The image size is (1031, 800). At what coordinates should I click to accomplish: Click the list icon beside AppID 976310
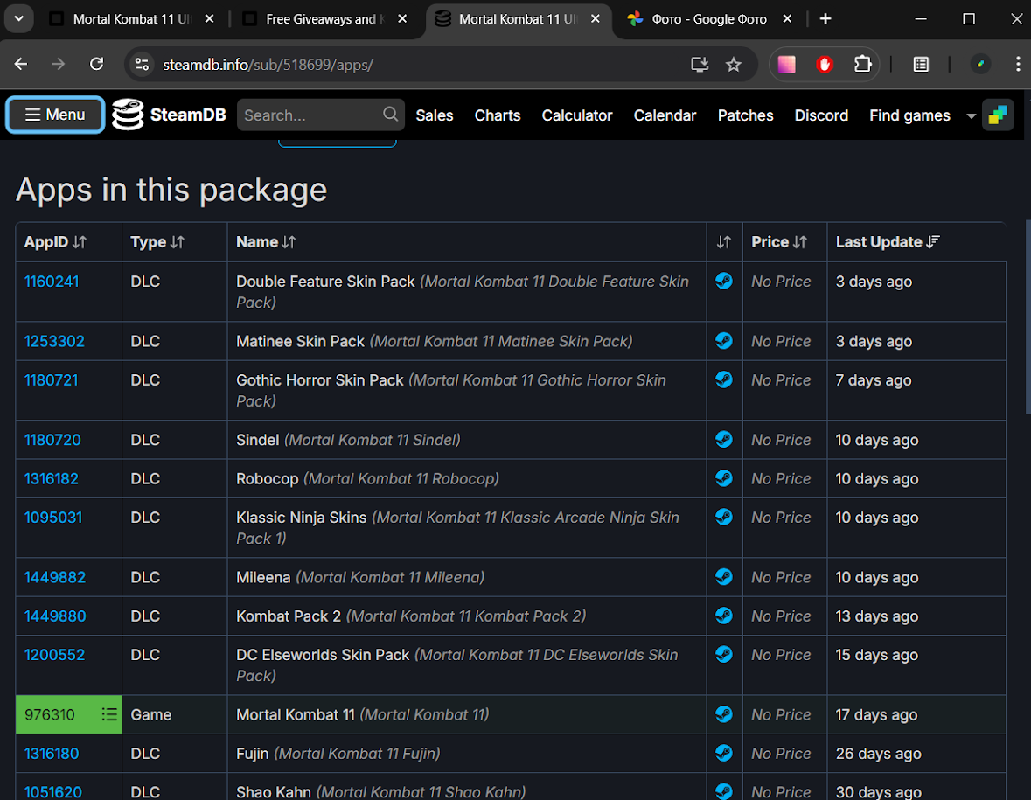tap(109, 714)
